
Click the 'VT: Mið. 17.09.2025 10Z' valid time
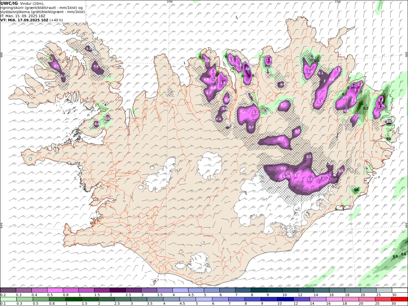coord(25,20)
